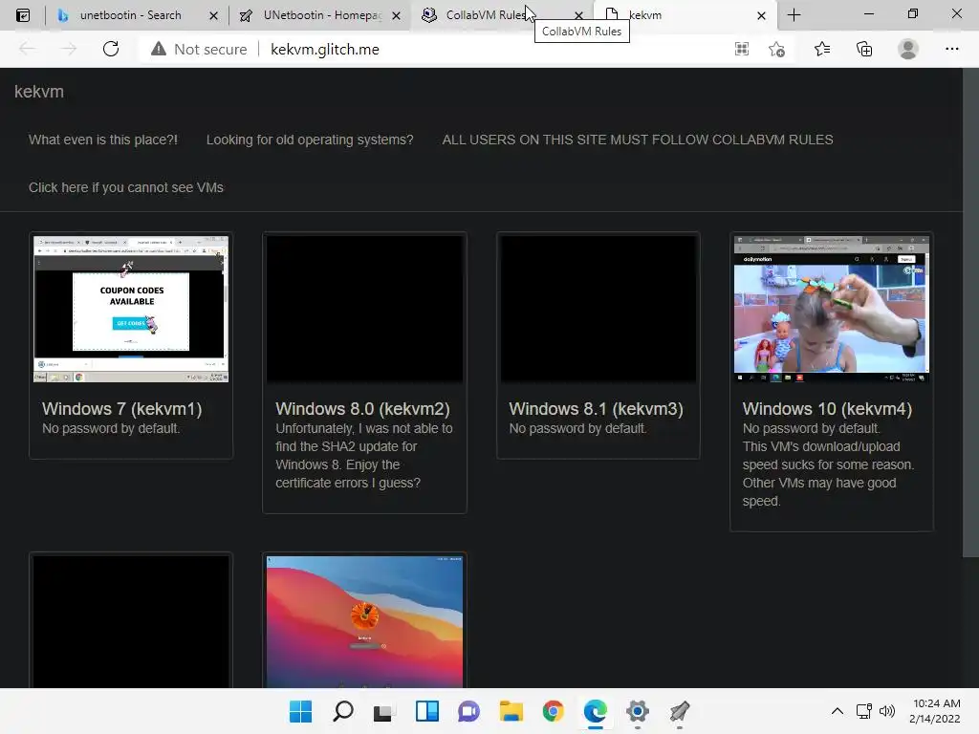Open the macOS Big Sur wallpaper VM thumbnail
The image size is (979, 734).
364,621
